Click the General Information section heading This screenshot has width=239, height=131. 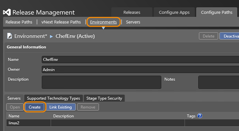(26, 47)
